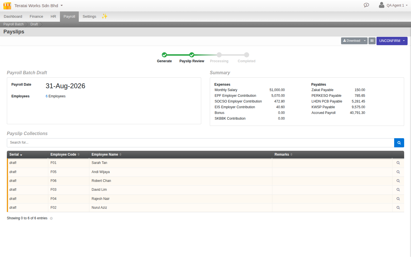Click the sparkle AI assistant icon
Viewport: 411px width, 257px height.
pos(105,16)
